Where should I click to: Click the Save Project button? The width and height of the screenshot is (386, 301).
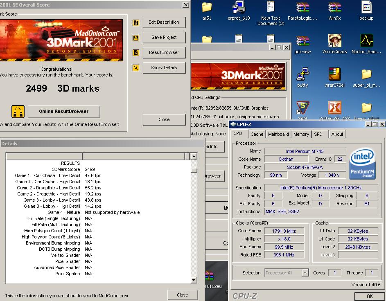coord(164,37)
